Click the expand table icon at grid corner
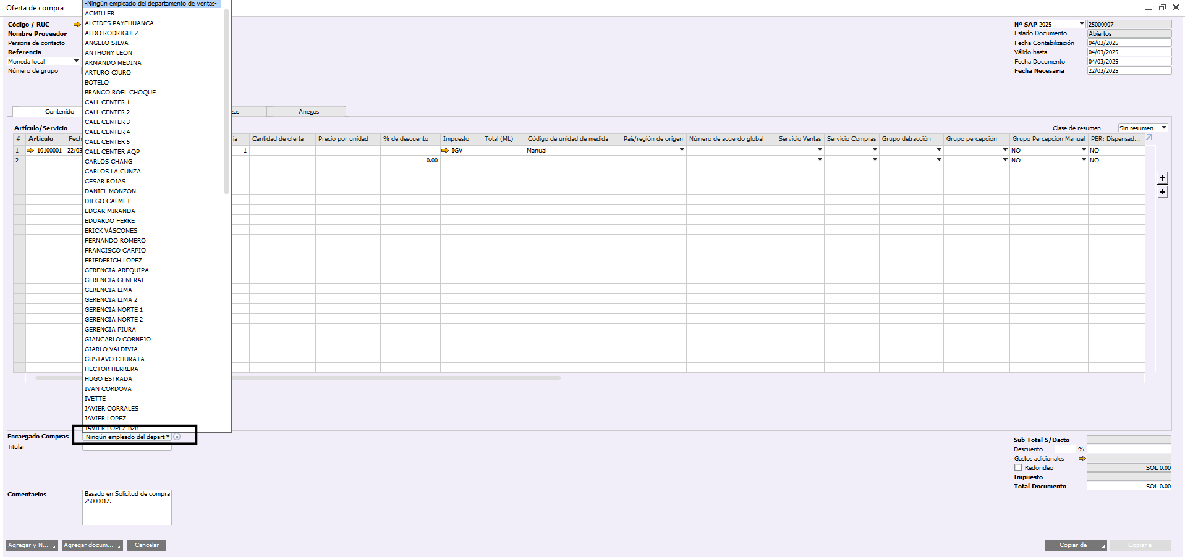This screenshot has width=1185, height=560. [x=1149, y=138]
